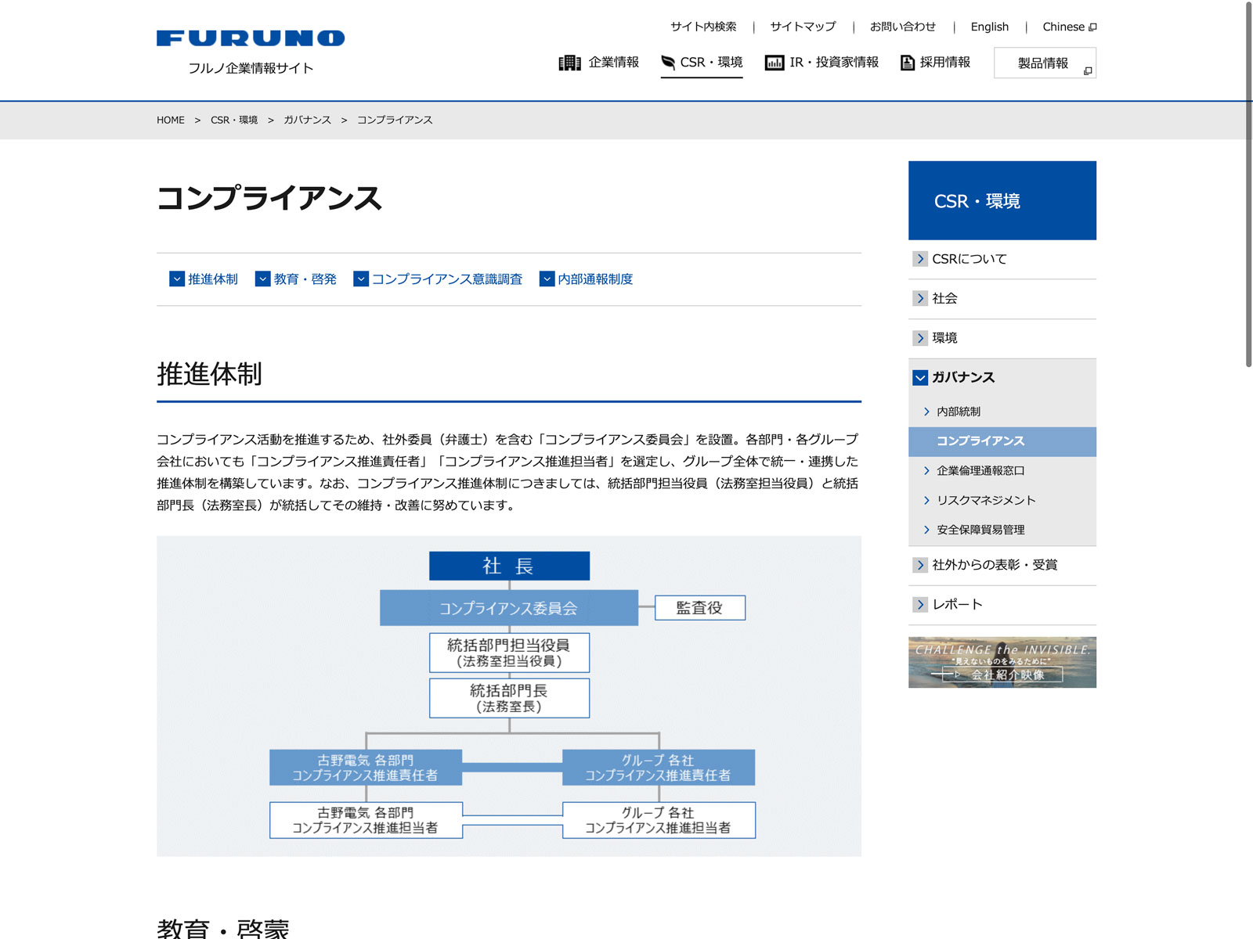Open the リスクマネジメント sidebar link
Screen dimensions: 1253x939
click(x=986, y=500)
